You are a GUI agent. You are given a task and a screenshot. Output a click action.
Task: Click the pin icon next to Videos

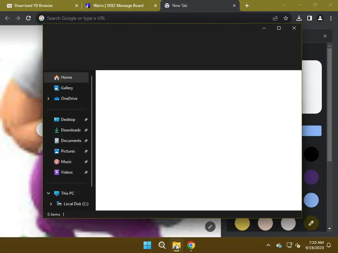click(86, 172)
